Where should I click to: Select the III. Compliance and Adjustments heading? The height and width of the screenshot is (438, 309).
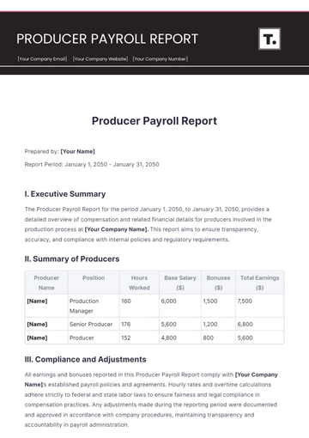coord(86,360)
